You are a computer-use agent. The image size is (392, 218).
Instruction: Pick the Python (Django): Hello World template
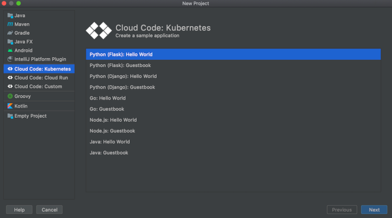coord(123,76)
